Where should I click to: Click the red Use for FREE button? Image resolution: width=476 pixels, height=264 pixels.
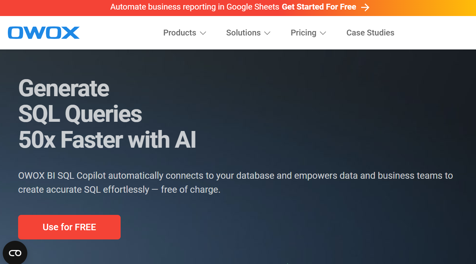coord(69,227)
